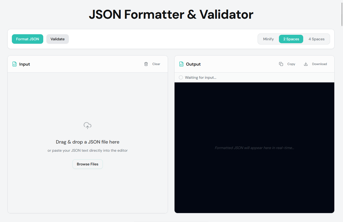Image resolution: width=343 pixels, height=222 pixels.
Task: Copy output via the Copy label
Action: click(291, 64)
